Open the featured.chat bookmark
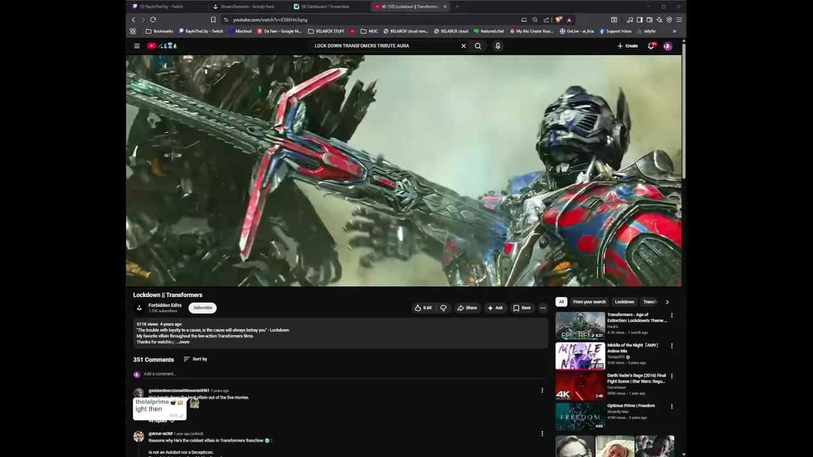The width and height of the screenshot is (813, 457). tap(489, 31)
